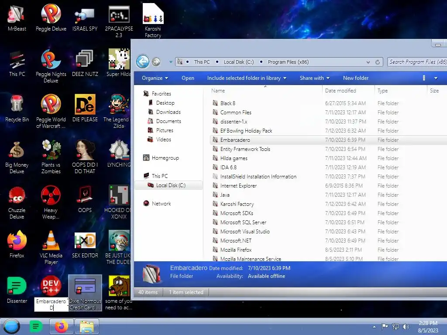Click the volume speaker tray icon
This screenshot has width=447, height=335.
point(406,326)
